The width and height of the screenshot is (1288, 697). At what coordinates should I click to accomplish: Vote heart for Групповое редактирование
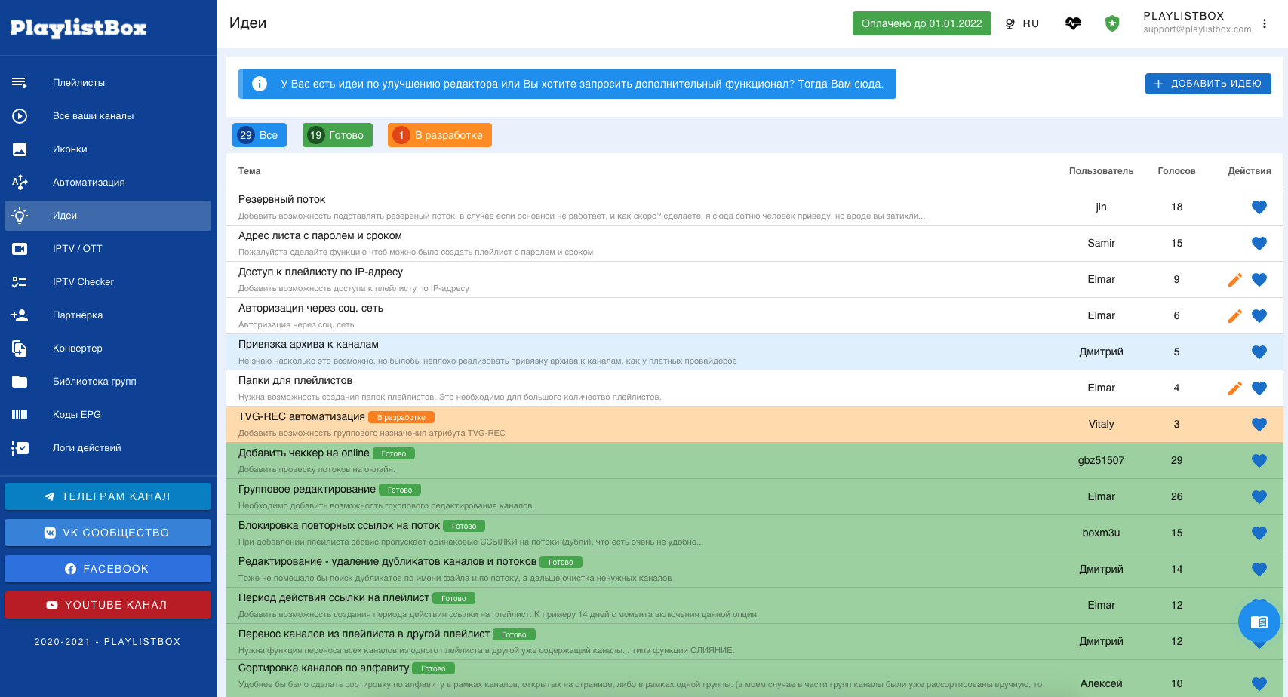click(x=1259, y=497)
